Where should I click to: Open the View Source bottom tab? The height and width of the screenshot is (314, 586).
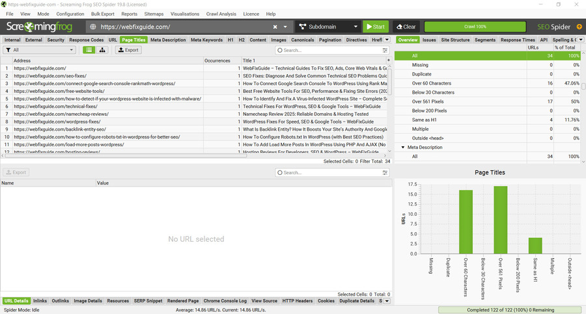coord(264,301)
